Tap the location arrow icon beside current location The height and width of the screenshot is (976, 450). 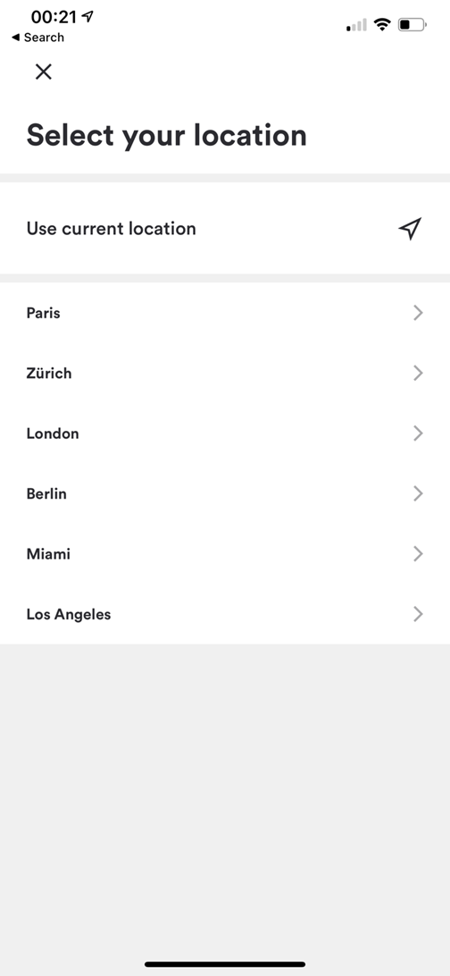tap(410, 229)
